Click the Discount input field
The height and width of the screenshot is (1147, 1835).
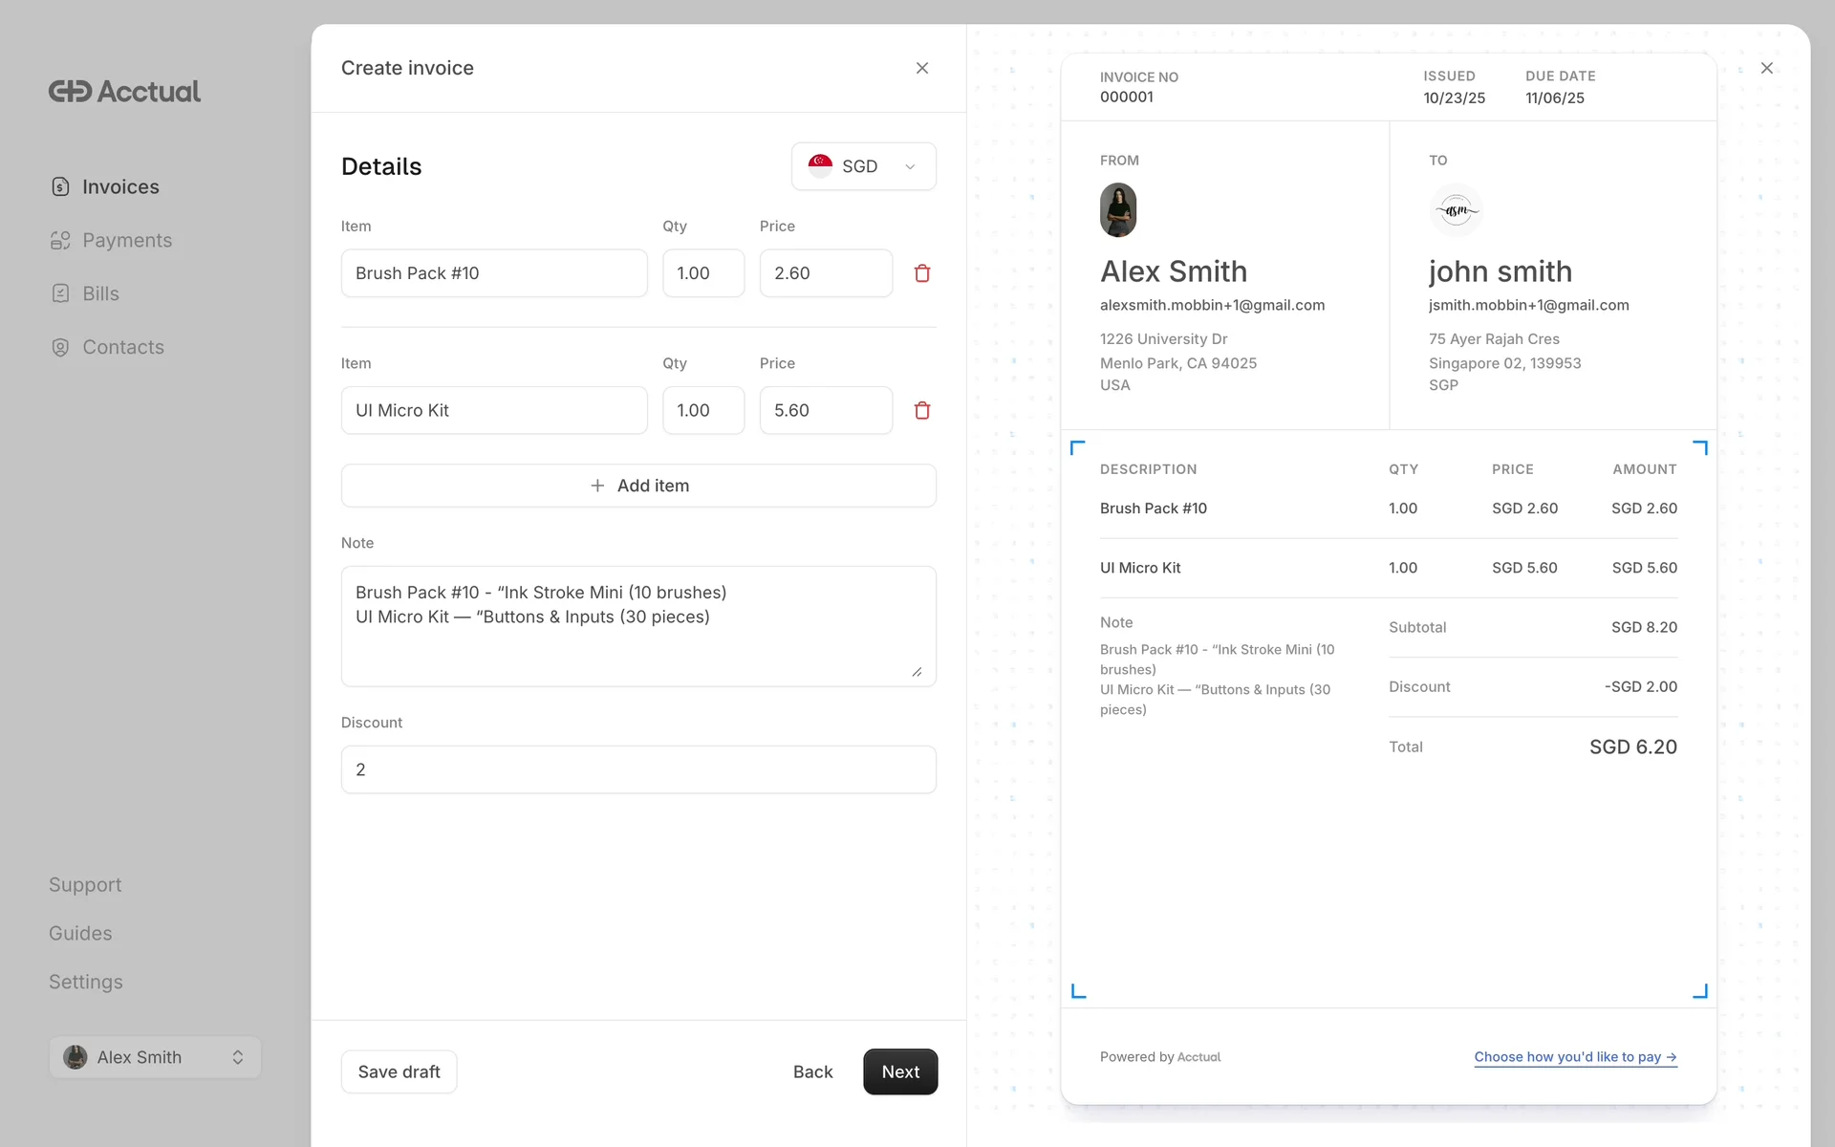pos(638,769)
